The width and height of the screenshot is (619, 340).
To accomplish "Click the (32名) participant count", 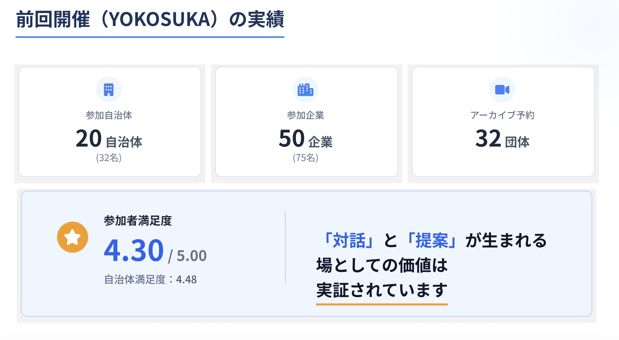I will pos(109,158).
